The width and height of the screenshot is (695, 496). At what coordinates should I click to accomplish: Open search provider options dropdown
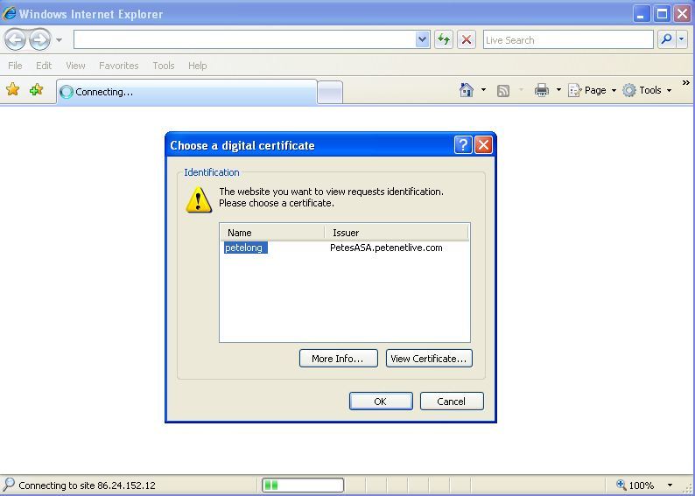682,40
